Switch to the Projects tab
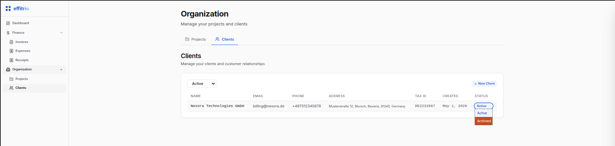This screenshot has width=615, height=146. click(x=195, y=39)
